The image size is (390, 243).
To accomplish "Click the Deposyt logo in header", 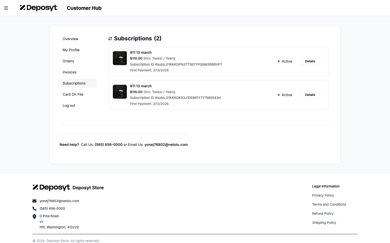I will 38,8.
